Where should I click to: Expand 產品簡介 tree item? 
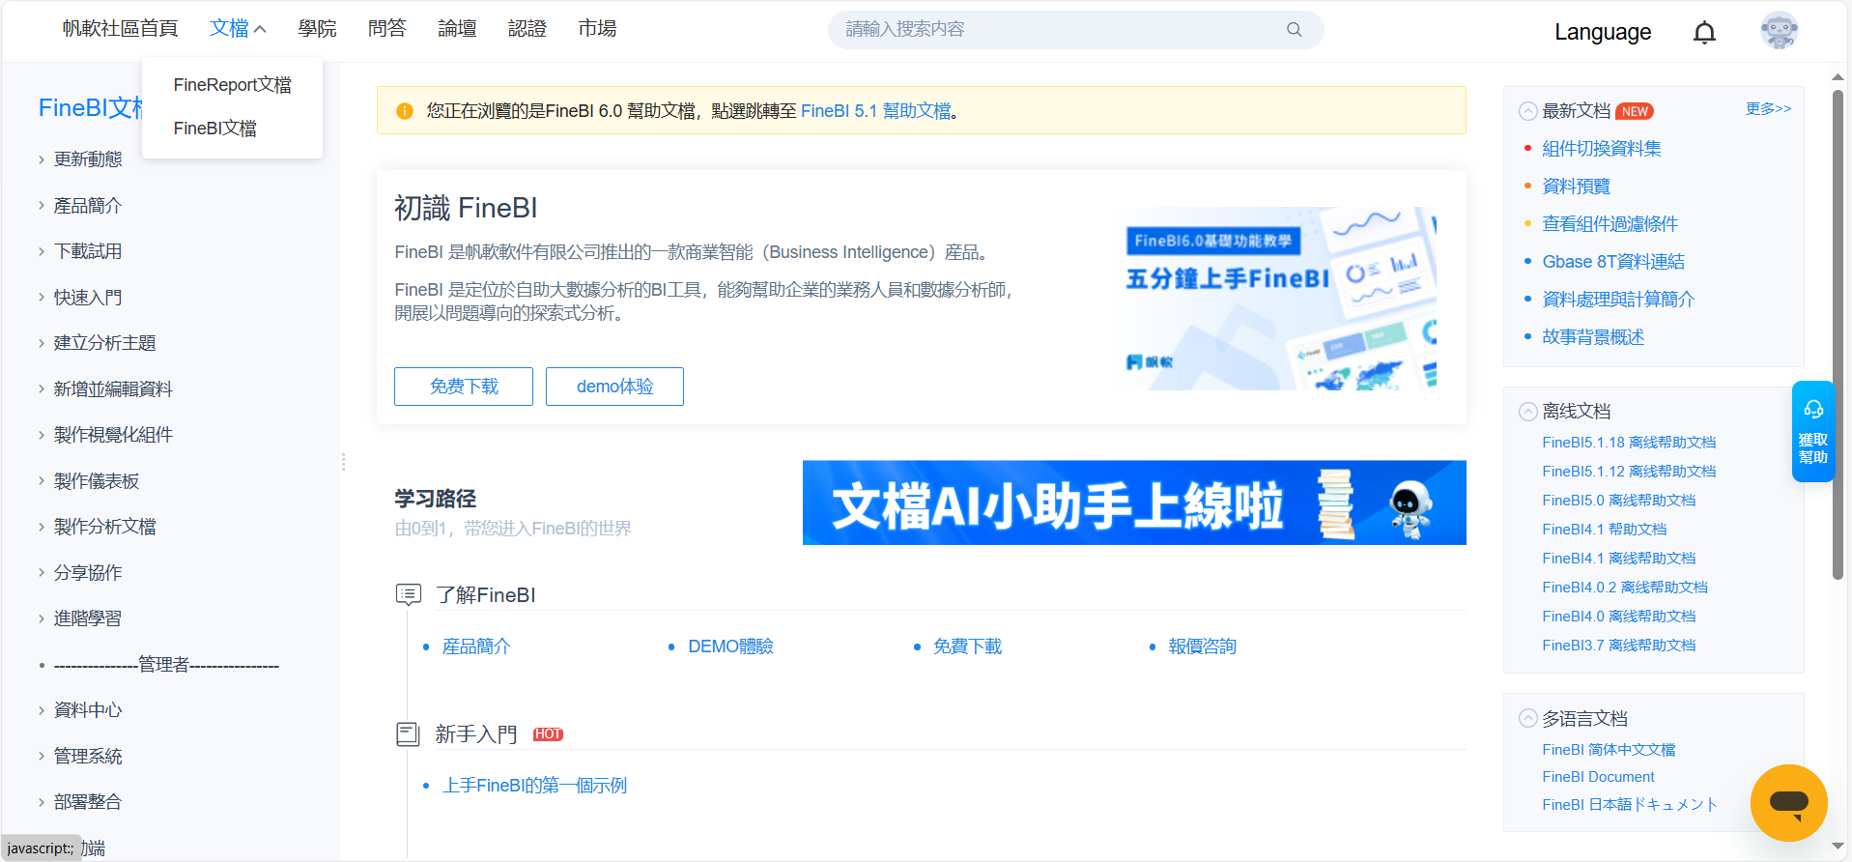coord(42,206)
